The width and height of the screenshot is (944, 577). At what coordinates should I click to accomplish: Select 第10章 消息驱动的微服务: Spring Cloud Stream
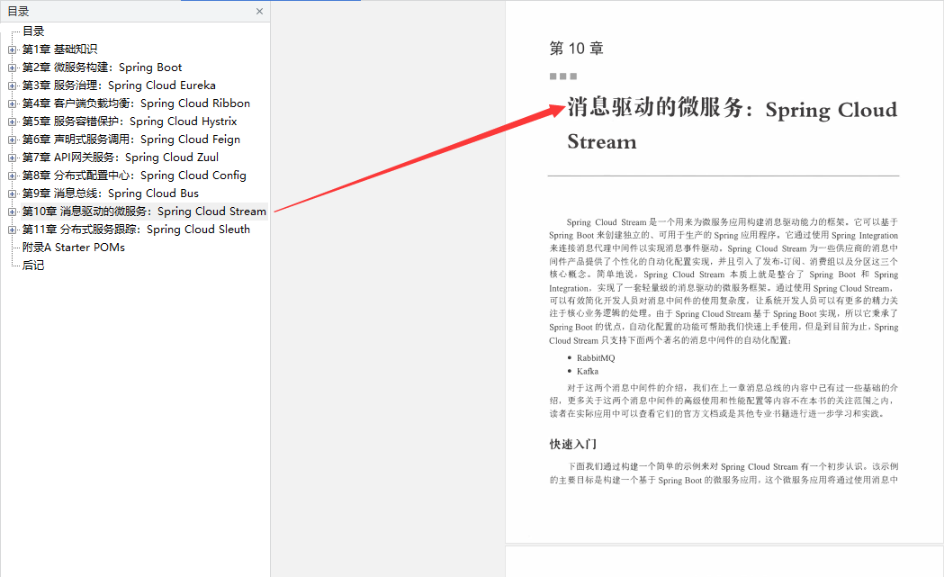pyautogui.click(x=144, y=212)
